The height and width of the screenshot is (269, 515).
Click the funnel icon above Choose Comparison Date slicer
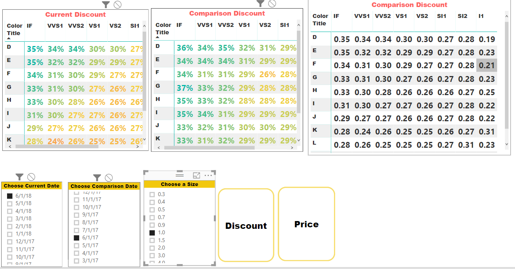click(x=97, y=178)
